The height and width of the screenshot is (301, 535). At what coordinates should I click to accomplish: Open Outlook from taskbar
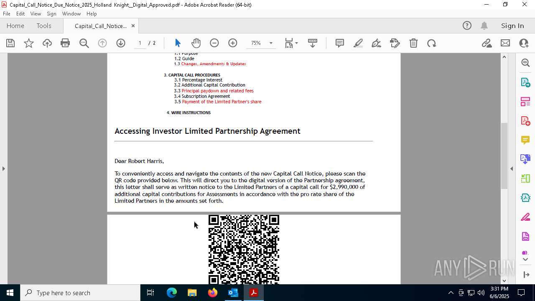(233, 293)
